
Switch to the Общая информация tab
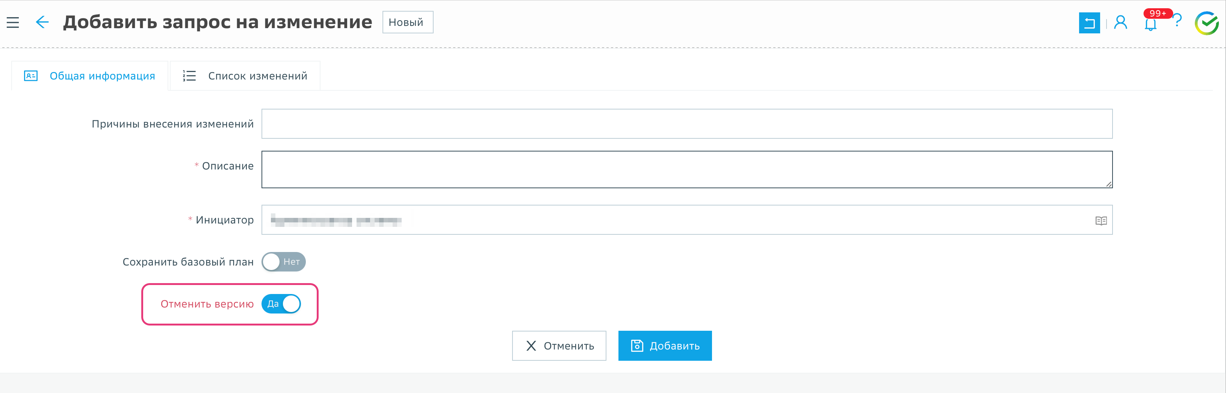coord(90,76)
